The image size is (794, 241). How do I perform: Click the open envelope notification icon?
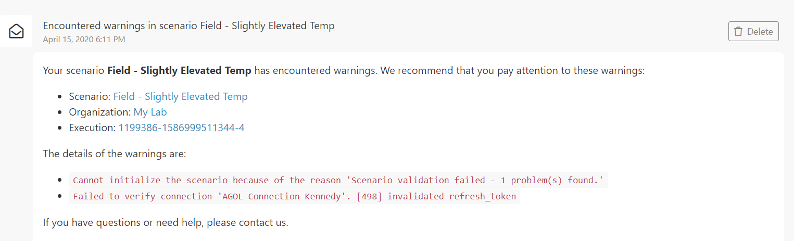coord(16,31)
